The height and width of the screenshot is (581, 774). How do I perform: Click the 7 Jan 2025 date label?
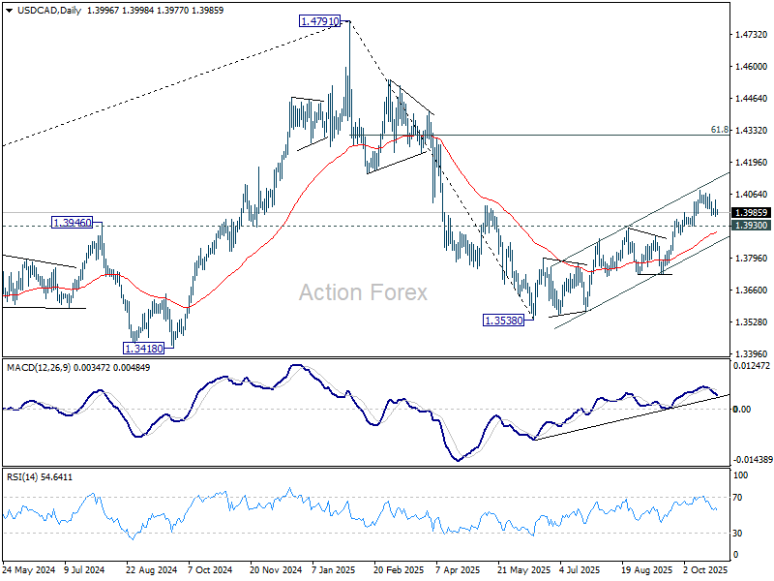point(334,570)
